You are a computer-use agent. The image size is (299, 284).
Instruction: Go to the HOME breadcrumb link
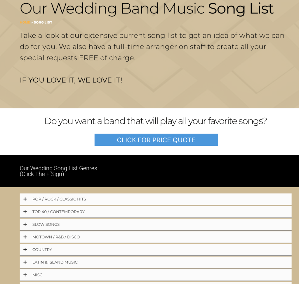(25, 22)
